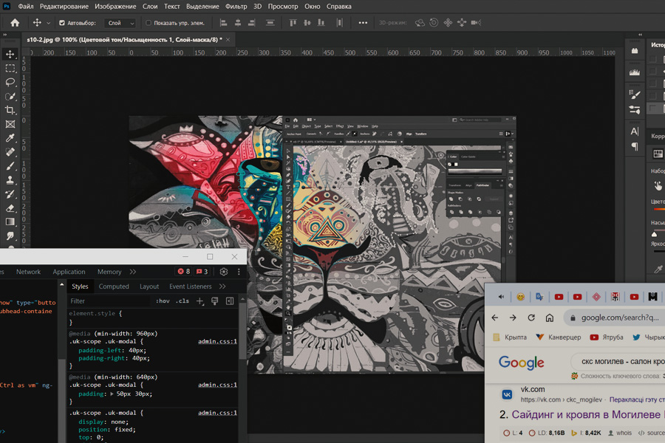This screenshot has width=665, height=443.
Task: Switch to the Computed tab in DevTools
Action: pyautogui.click(x=114, y=286)
